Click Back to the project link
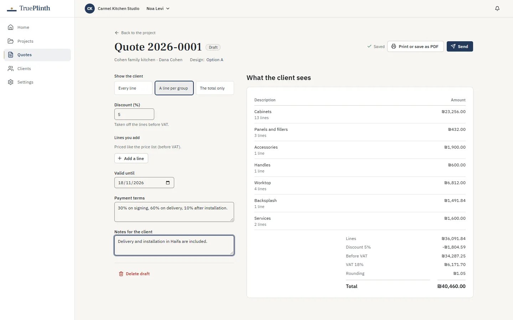 click(x=135, y=33)
